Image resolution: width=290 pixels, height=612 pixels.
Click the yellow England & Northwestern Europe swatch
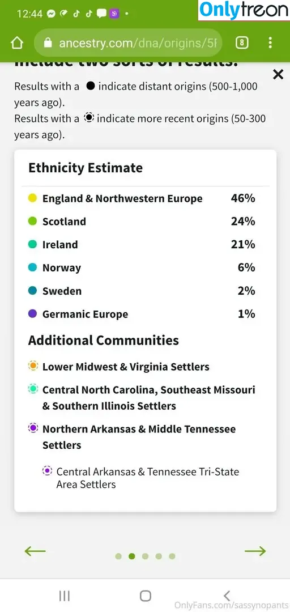pyautogui.click(x=33, y=198)
